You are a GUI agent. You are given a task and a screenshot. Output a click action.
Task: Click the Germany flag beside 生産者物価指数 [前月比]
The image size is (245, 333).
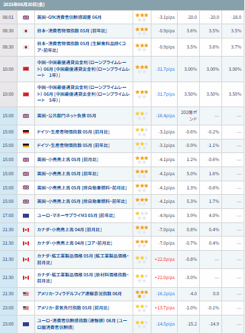tap(26, 132)
